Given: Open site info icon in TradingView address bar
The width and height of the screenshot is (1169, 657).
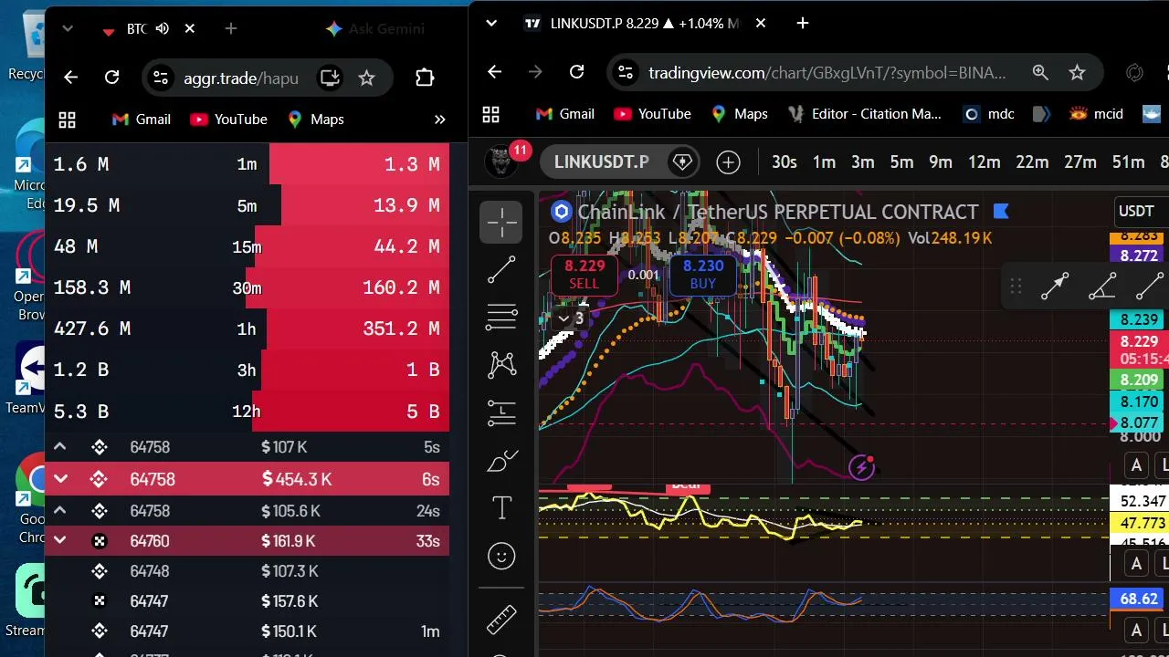Looking at the screenshot, I should coord(625,72).
